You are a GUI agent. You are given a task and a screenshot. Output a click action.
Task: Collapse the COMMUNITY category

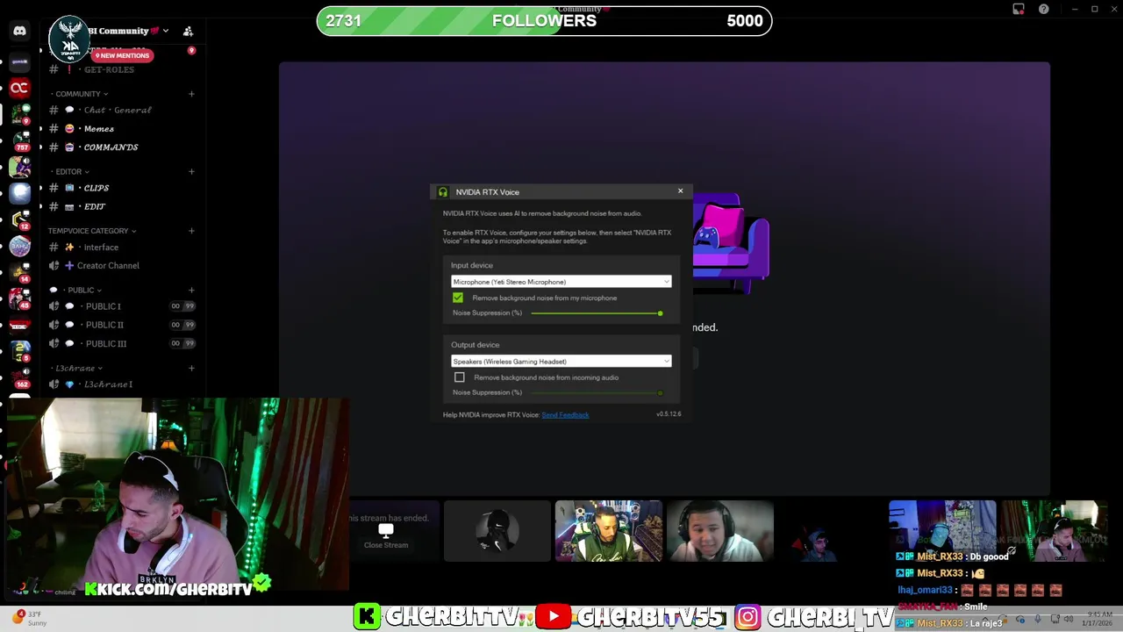(x=82, y=94)
